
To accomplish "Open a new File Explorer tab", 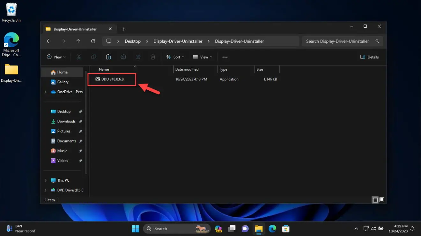I will point(124,29).
